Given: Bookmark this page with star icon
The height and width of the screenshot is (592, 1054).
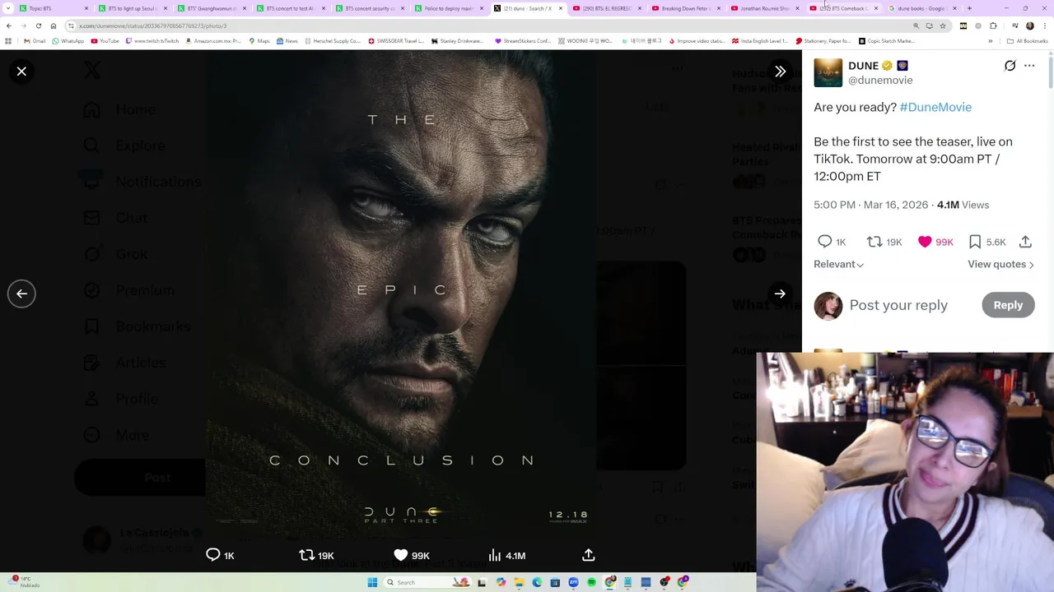Looking at the screenshot, I should 943,25.
